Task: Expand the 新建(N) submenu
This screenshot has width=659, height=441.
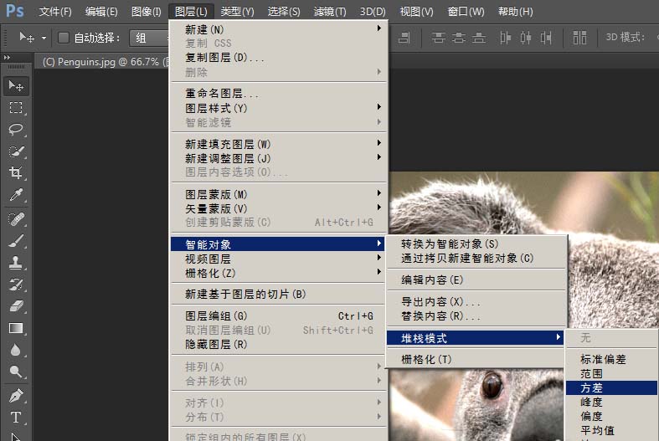Action: (279, 29)
